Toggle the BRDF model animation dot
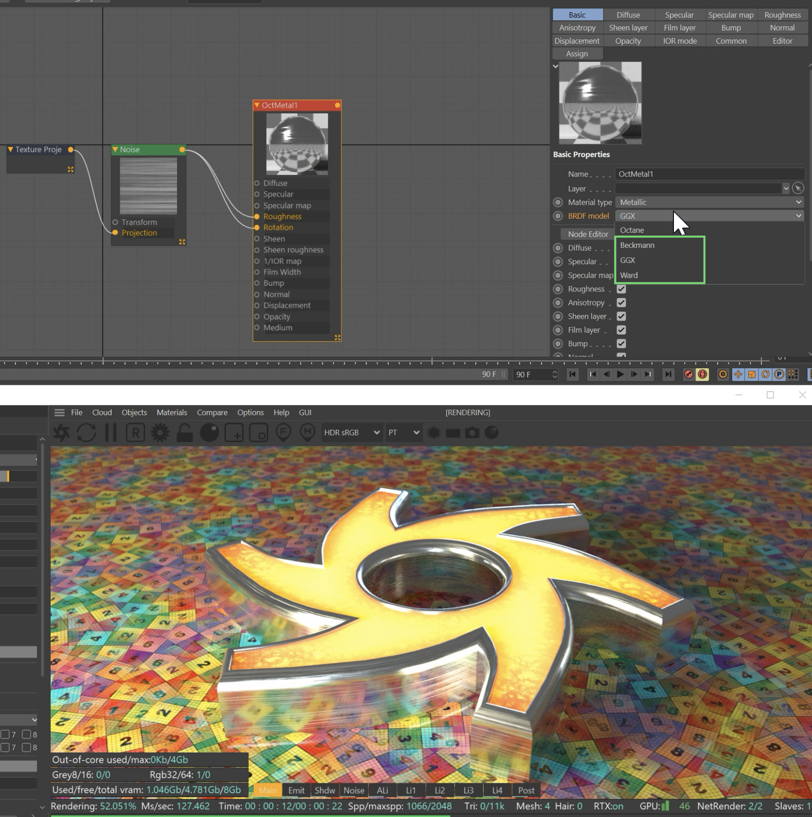 tap(558, 216)
